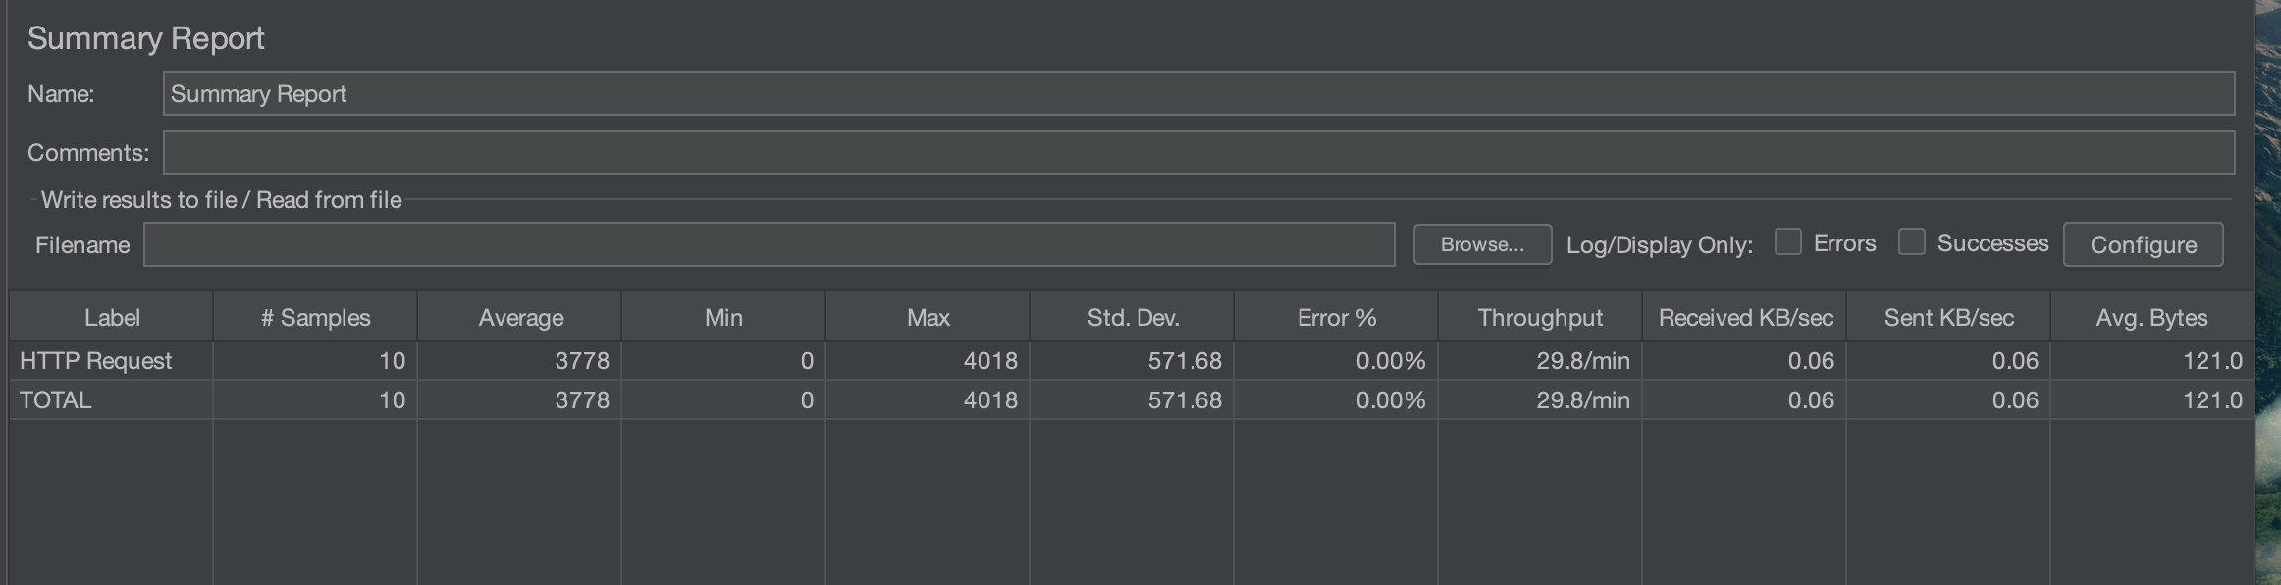Click the Filename input box
Viewport: 2281px width, 585px height.
click(769, 244)
